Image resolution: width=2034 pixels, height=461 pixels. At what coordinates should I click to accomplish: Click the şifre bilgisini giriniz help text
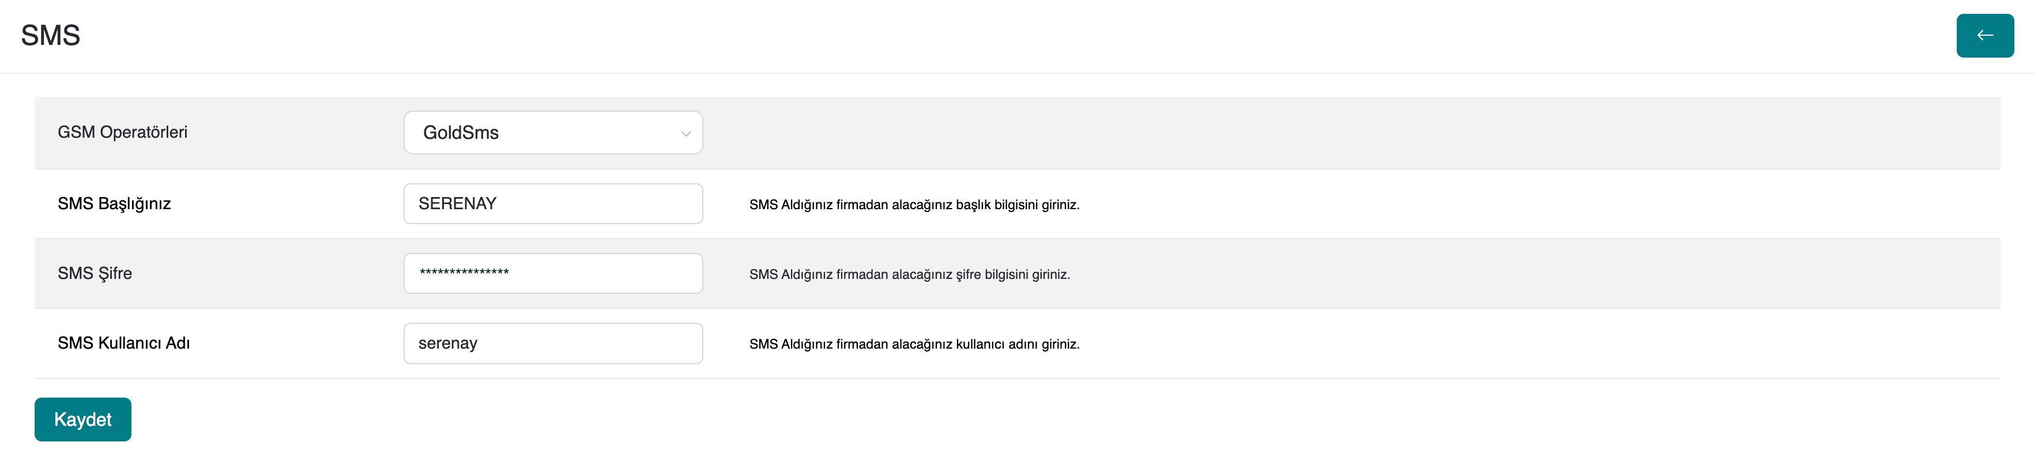click(x=909, y=275)
